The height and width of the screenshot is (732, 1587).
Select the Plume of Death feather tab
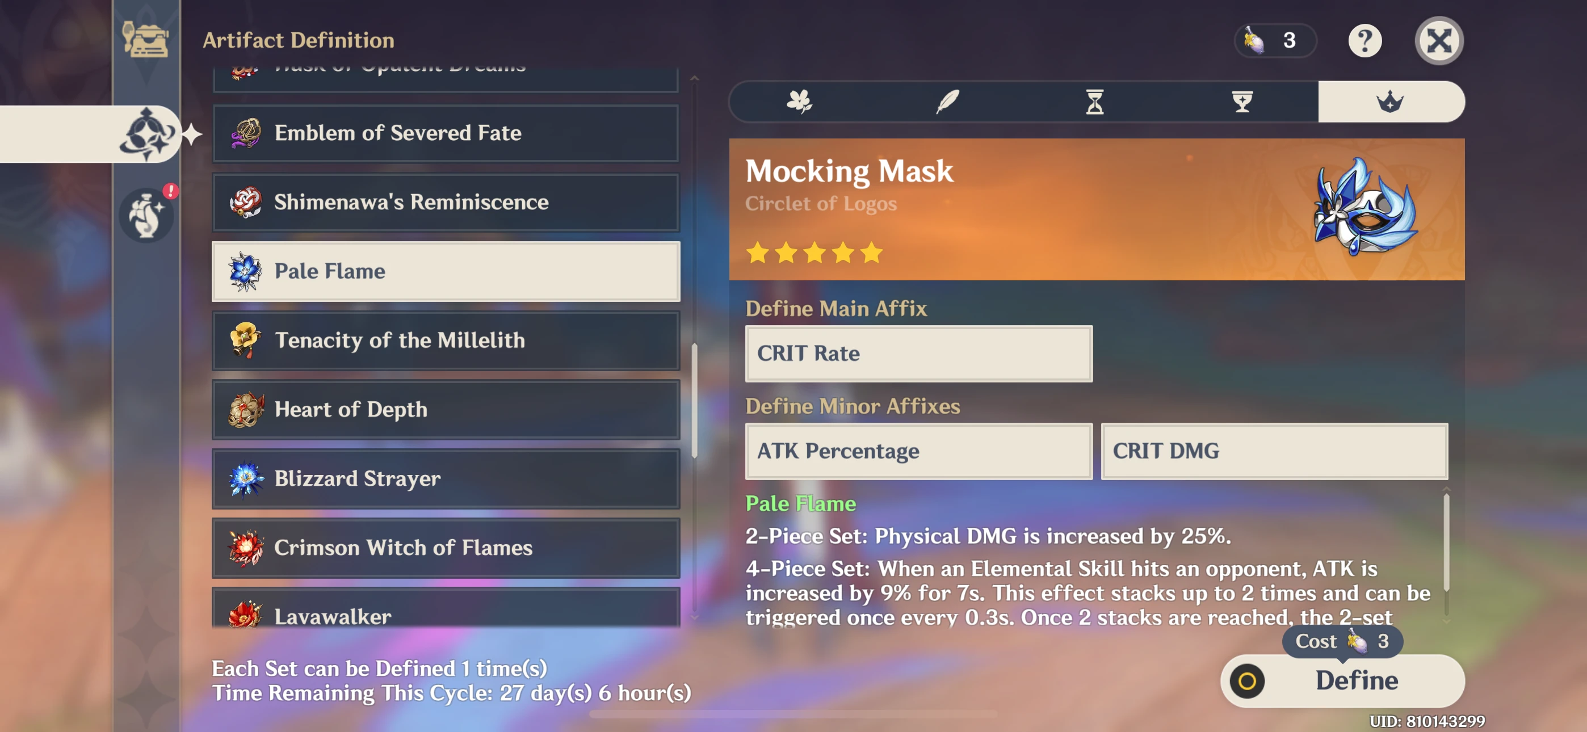(x=947, y=102)
